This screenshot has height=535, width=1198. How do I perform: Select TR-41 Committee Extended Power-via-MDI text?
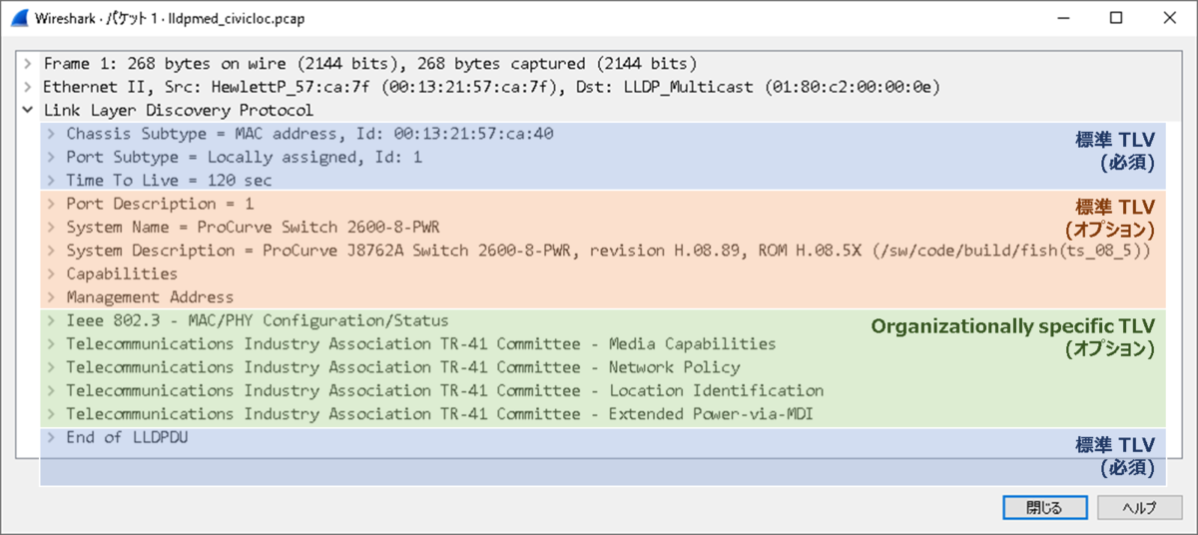pos(440,414)
